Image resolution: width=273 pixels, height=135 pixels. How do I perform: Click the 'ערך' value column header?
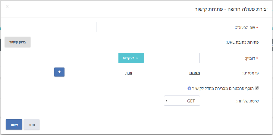pyautogui.click(x=129, y=73)
